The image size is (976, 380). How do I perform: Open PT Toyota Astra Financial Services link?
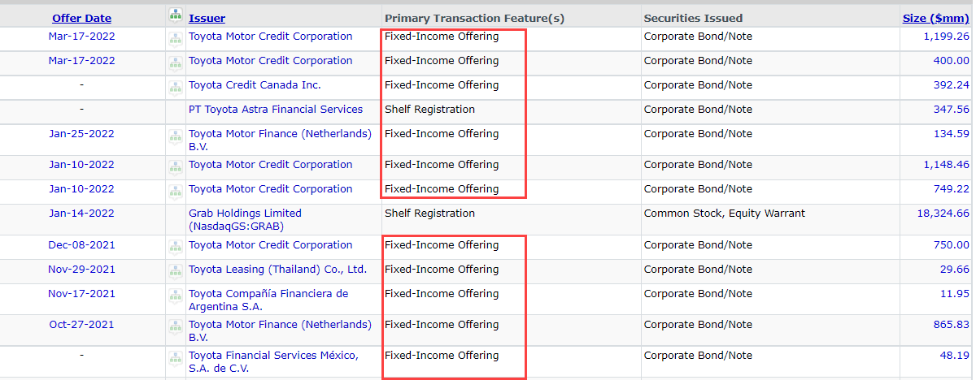coord(276,109)
